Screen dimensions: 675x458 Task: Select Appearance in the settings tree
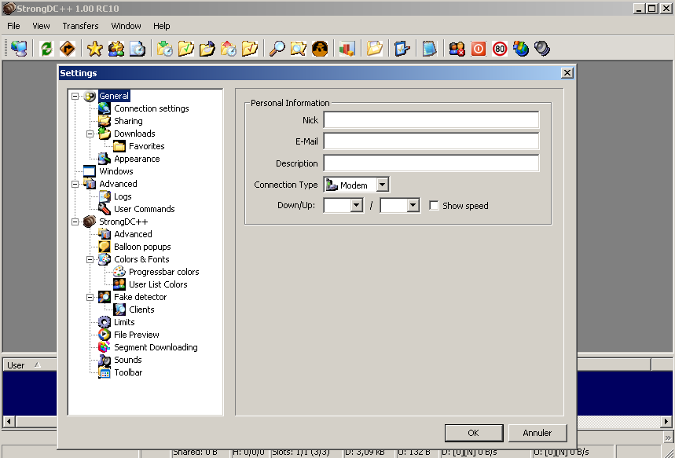point(137,159)
